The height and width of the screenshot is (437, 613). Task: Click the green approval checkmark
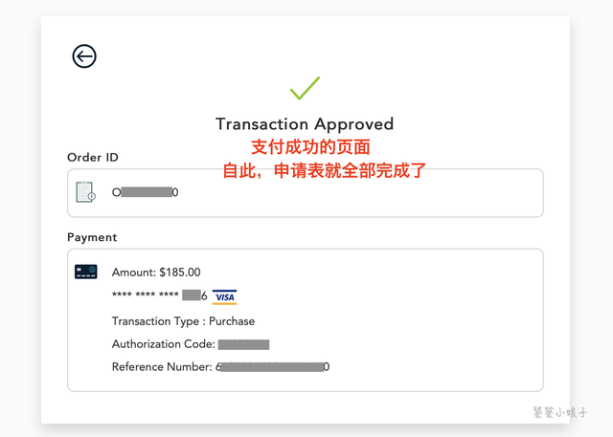click(305, 89)
